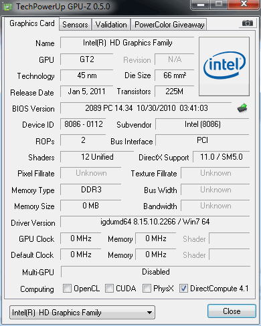Click the Computing label
The width and height of the screenshot is (261, 326).
[x=37, y=289]
